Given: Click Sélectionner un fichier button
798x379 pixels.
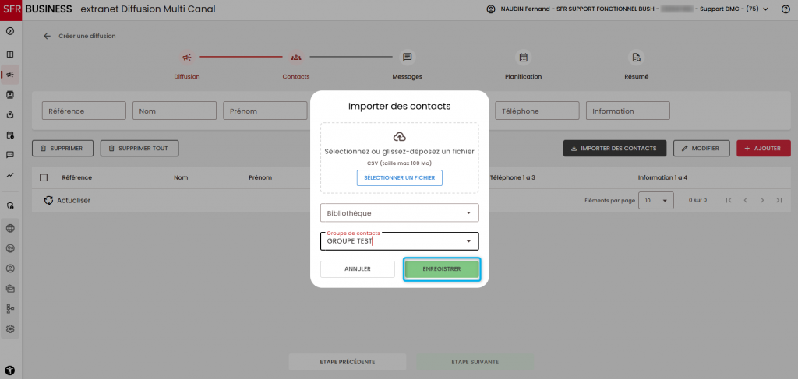Looking at the screenshot, I should pos(400,177).
